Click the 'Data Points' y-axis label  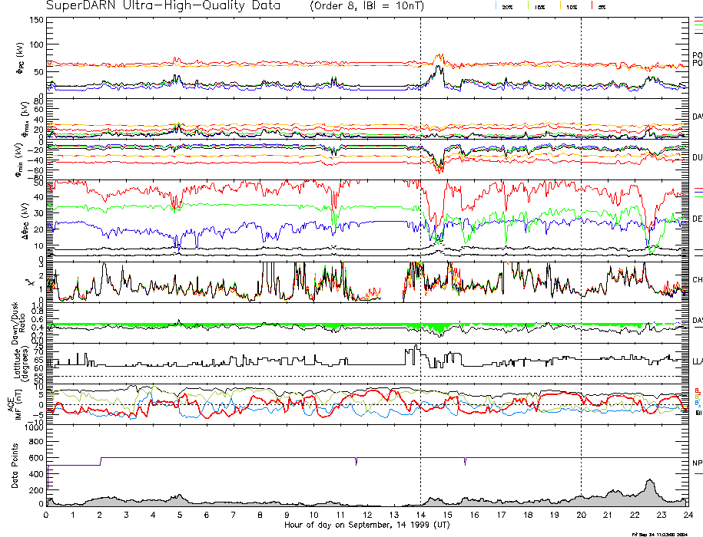(x=15, y=469)
